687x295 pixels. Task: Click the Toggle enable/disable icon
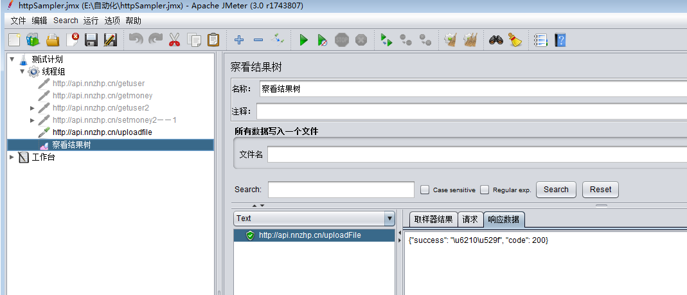[278, 40]
